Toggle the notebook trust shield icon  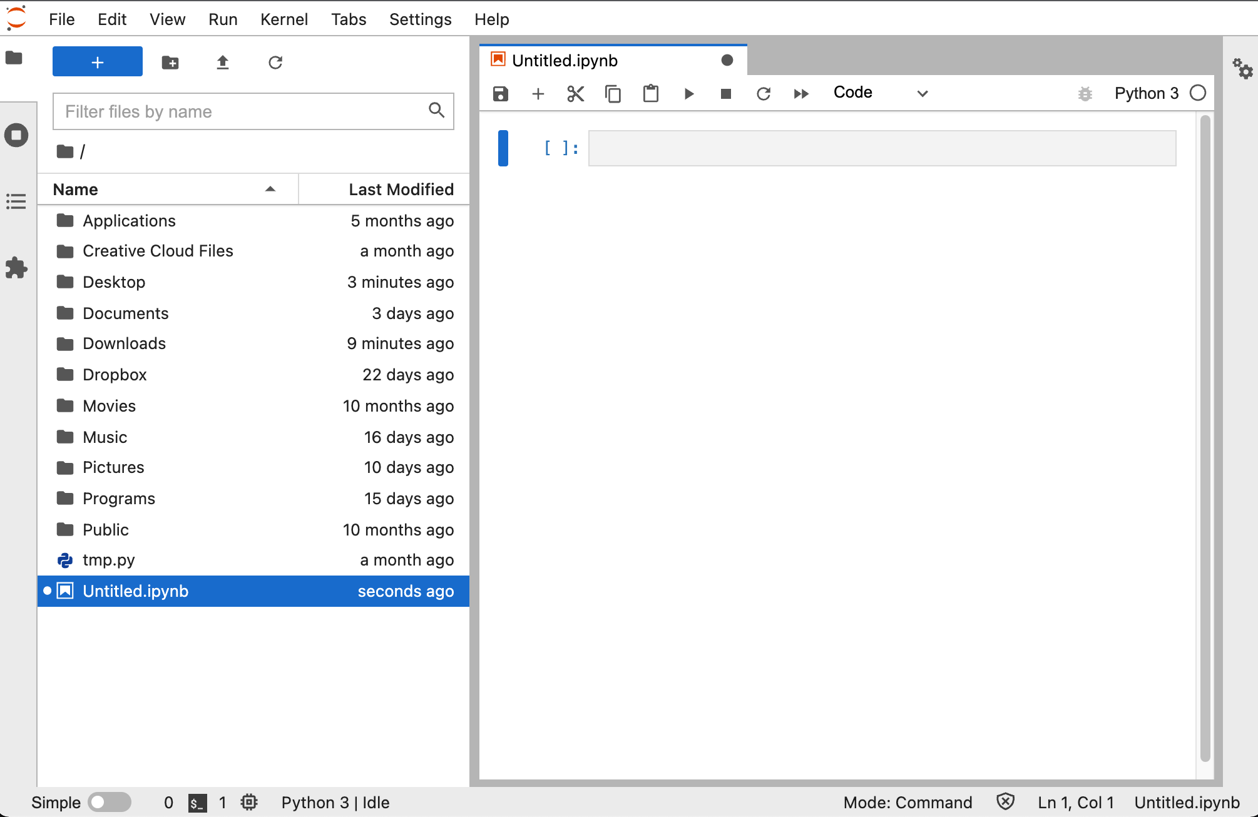click(1005, 802)
